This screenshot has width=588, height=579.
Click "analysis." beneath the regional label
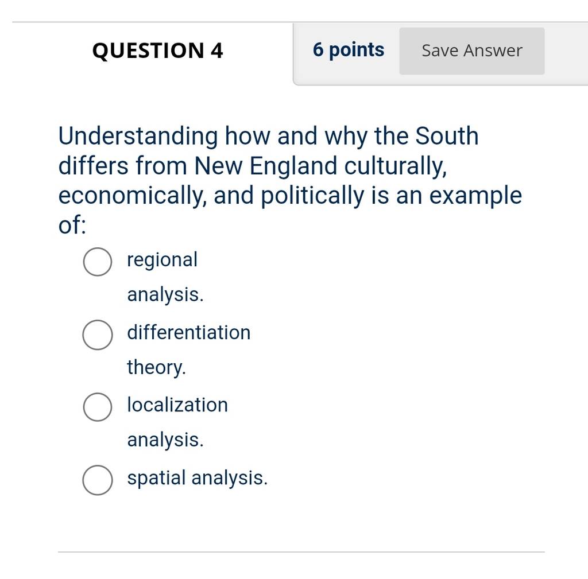tap(165, 295)
